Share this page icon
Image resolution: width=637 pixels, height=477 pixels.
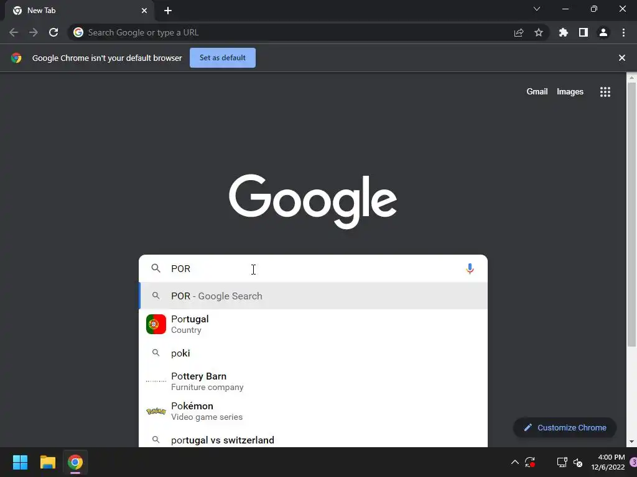click(519, 32)
